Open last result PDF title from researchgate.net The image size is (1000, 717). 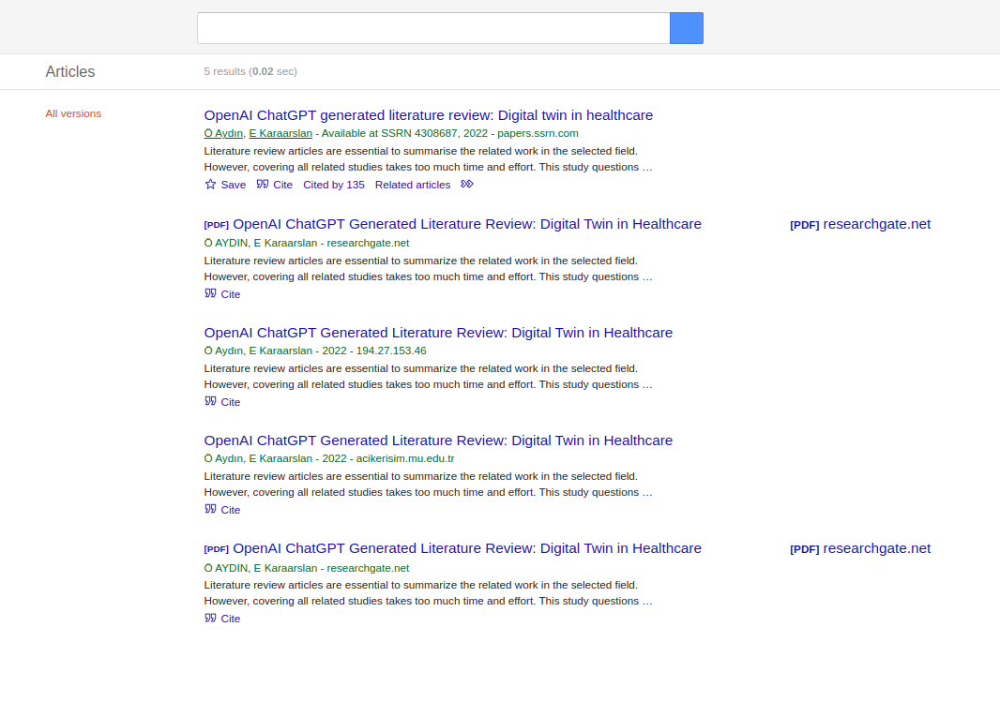467,548
